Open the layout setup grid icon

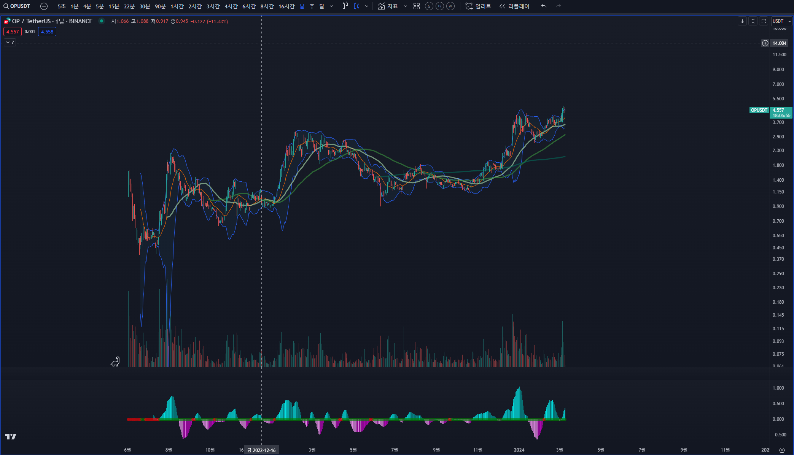pyautogui.click(x=417, y=6)
